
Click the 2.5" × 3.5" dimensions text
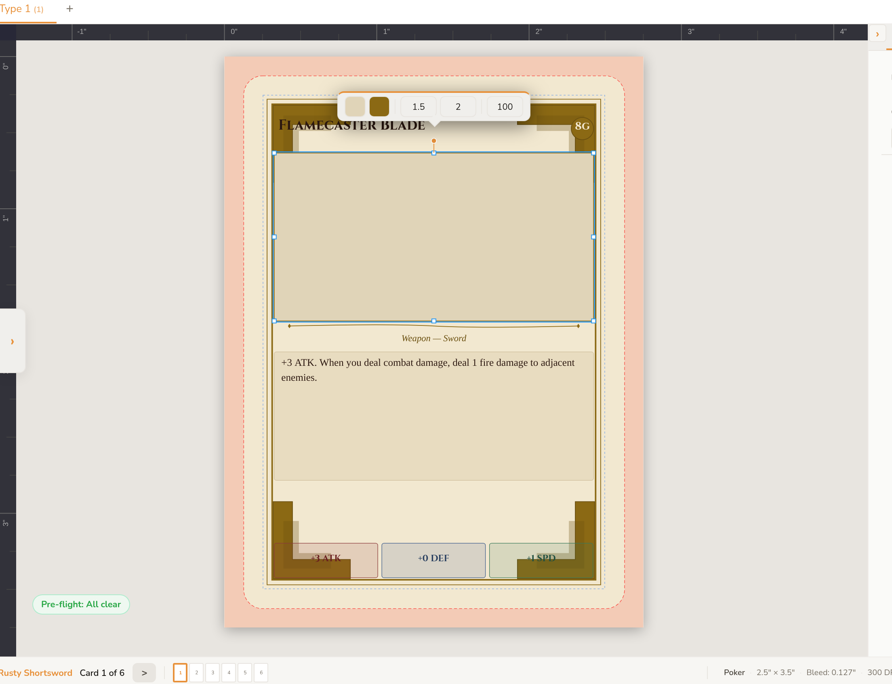pos(776,672)
